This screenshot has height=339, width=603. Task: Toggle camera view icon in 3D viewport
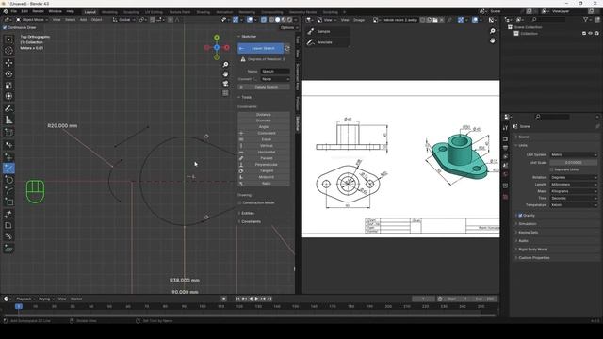click(225, 84)
